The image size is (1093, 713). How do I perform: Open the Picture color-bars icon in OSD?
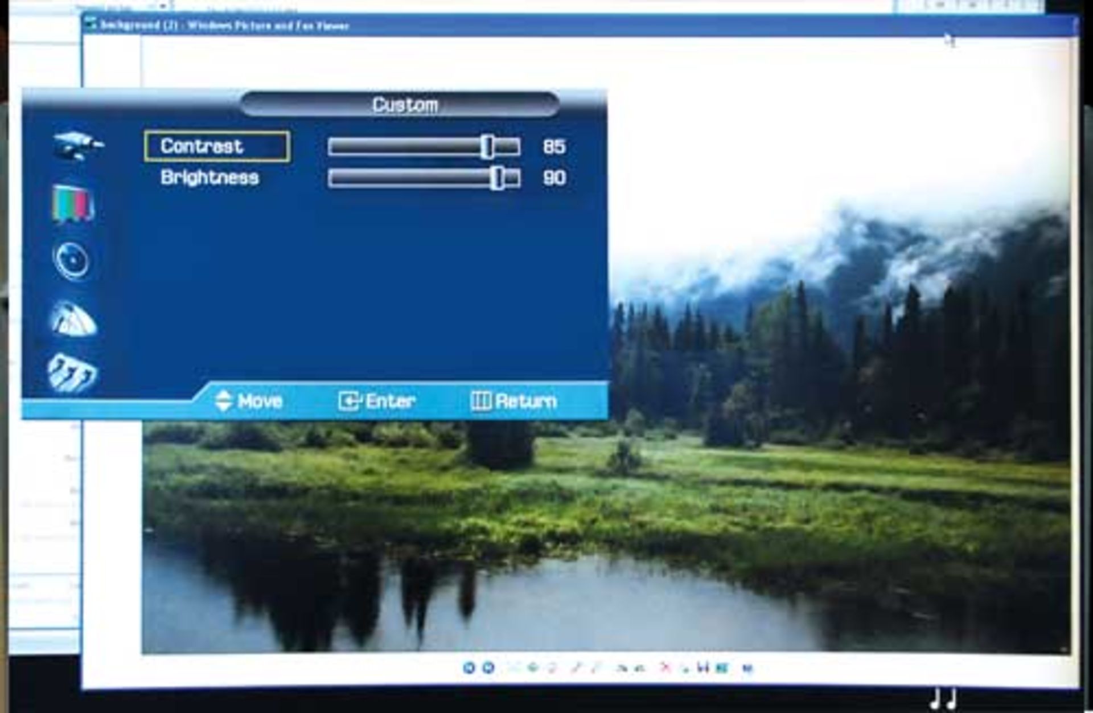73,203
